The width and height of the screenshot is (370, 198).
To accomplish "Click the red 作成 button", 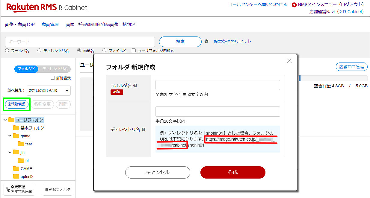I will tap(233, 172).
